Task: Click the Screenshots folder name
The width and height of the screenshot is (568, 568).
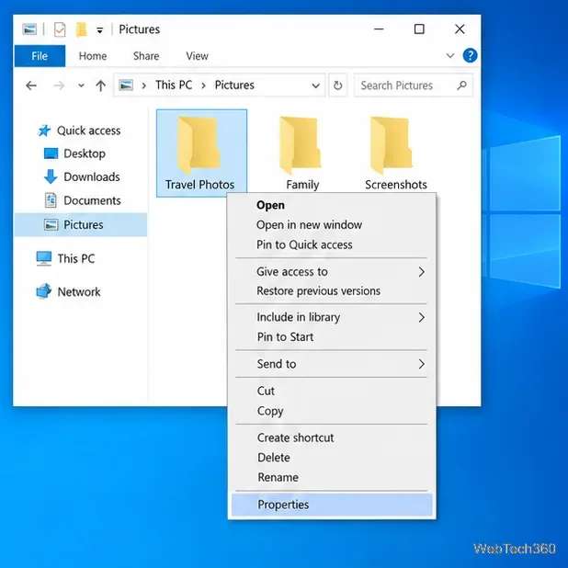Action: (x=396, y=185)
